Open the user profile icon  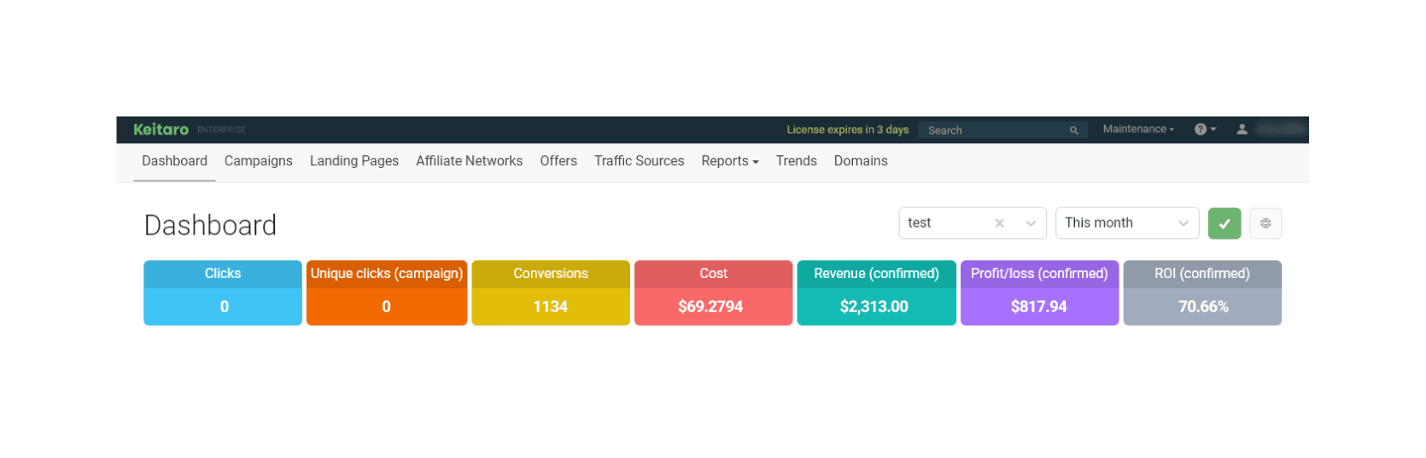(1242, 130)
